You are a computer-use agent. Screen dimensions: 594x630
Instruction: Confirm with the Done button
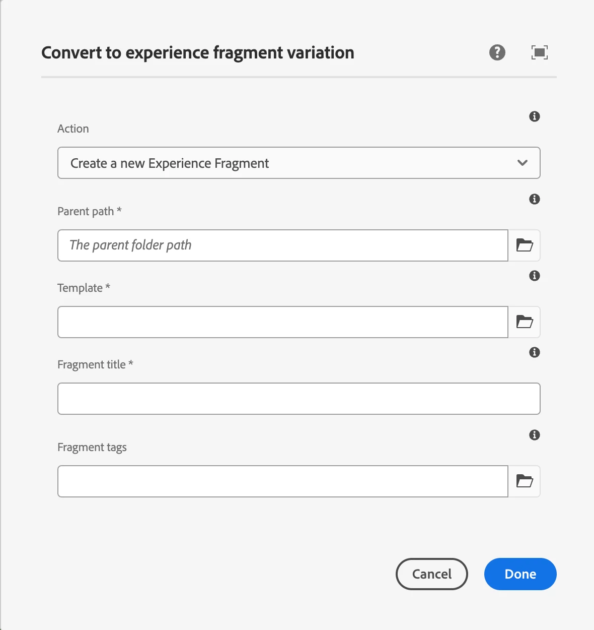[520, 574]
